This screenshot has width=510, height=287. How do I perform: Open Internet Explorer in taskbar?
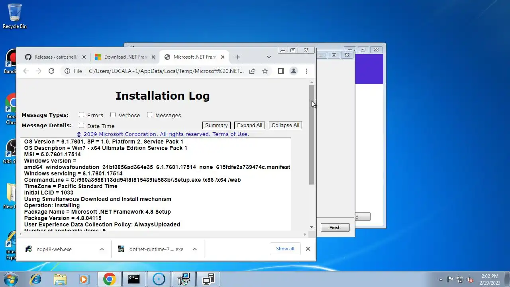tap(36, 279)
